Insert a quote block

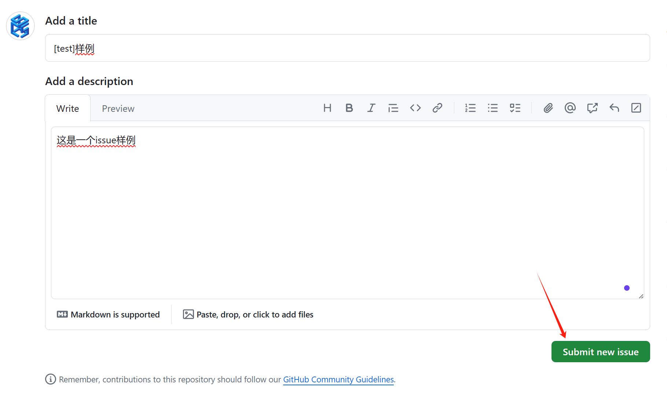tap(393, 108)
